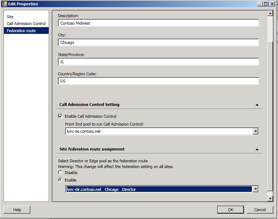Click the Edit Properties window icon
The width and height of the screenshot is (278, 219).
4,4
